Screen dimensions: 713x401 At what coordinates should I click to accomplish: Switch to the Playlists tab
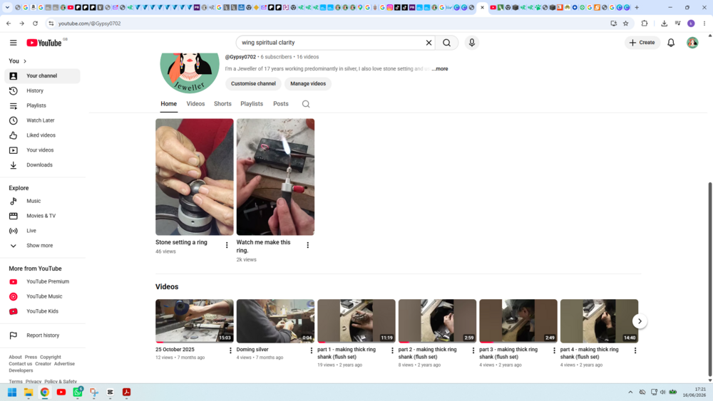tap(252, 104)
